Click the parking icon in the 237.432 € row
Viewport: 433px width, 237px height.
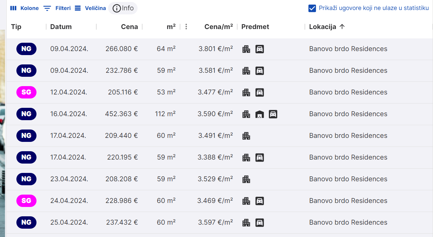tap(260, 223)
